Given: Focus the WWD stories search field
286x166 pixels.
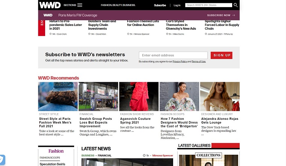Looking at the screenshot, I should coord(209,5).
